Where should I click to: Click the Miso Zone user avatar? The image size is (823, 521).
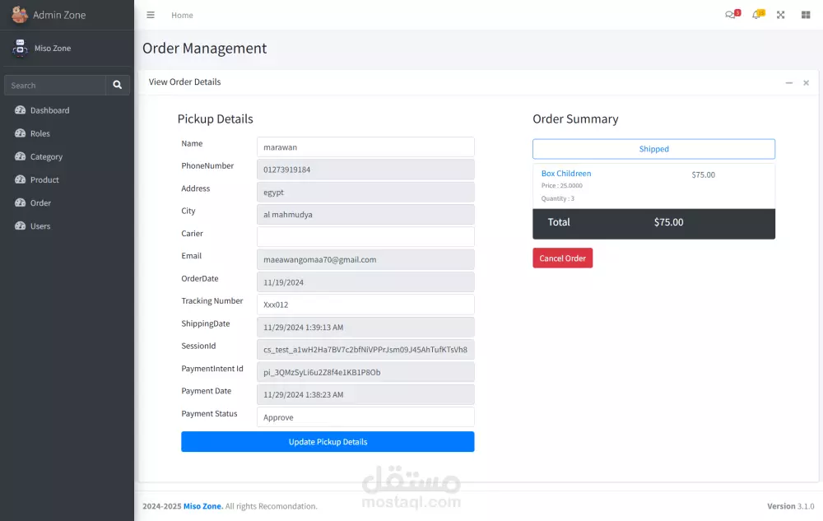pos(20,48)
